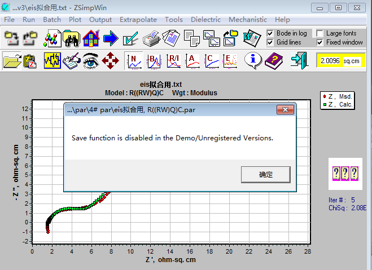Click the copy graph windows icon

tap(212, 38)
